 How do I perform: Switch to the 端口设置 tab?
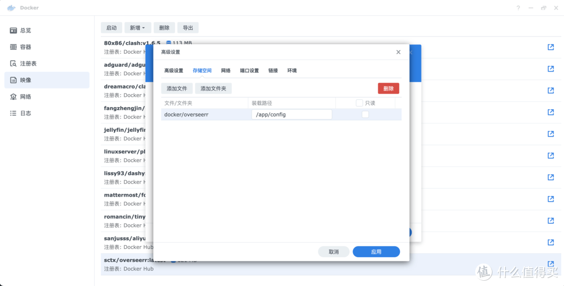(250, 71)
